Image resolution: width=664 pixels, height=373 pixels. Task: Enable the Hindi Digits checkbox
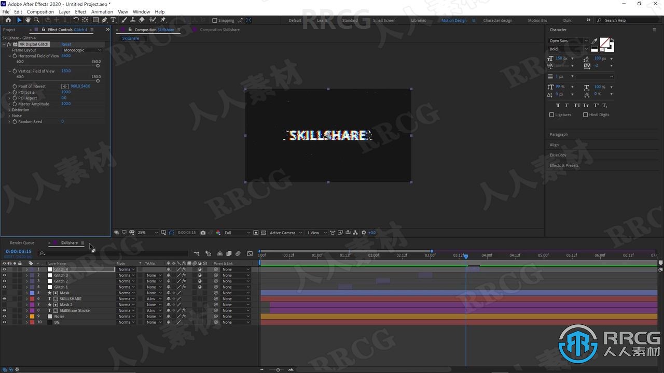(585, 114)
